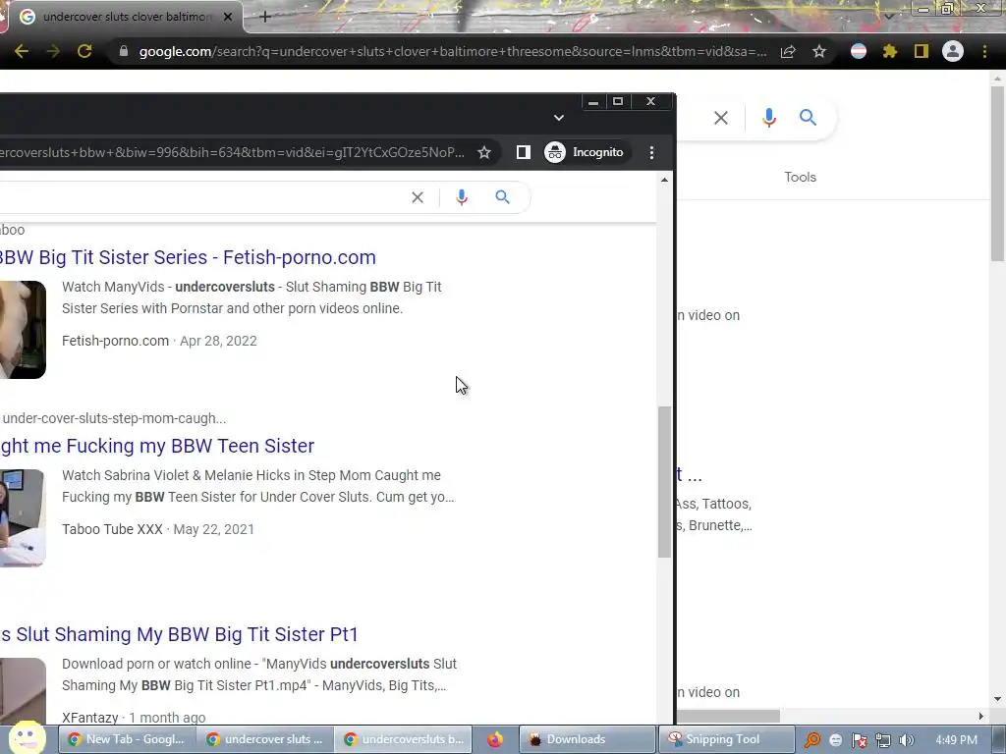Share this page from the rear address bar

pyautogui.click(x=788, y=51)
